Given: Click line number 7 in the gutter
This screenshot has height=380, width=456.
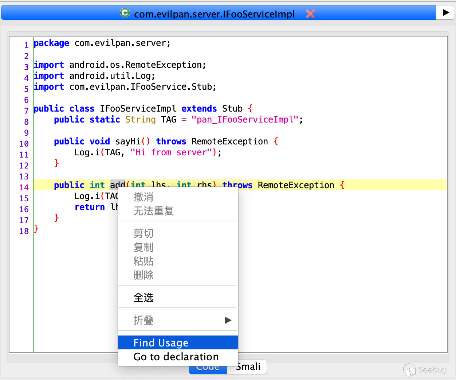Looking at the screenshot, I should coord(26,111).
